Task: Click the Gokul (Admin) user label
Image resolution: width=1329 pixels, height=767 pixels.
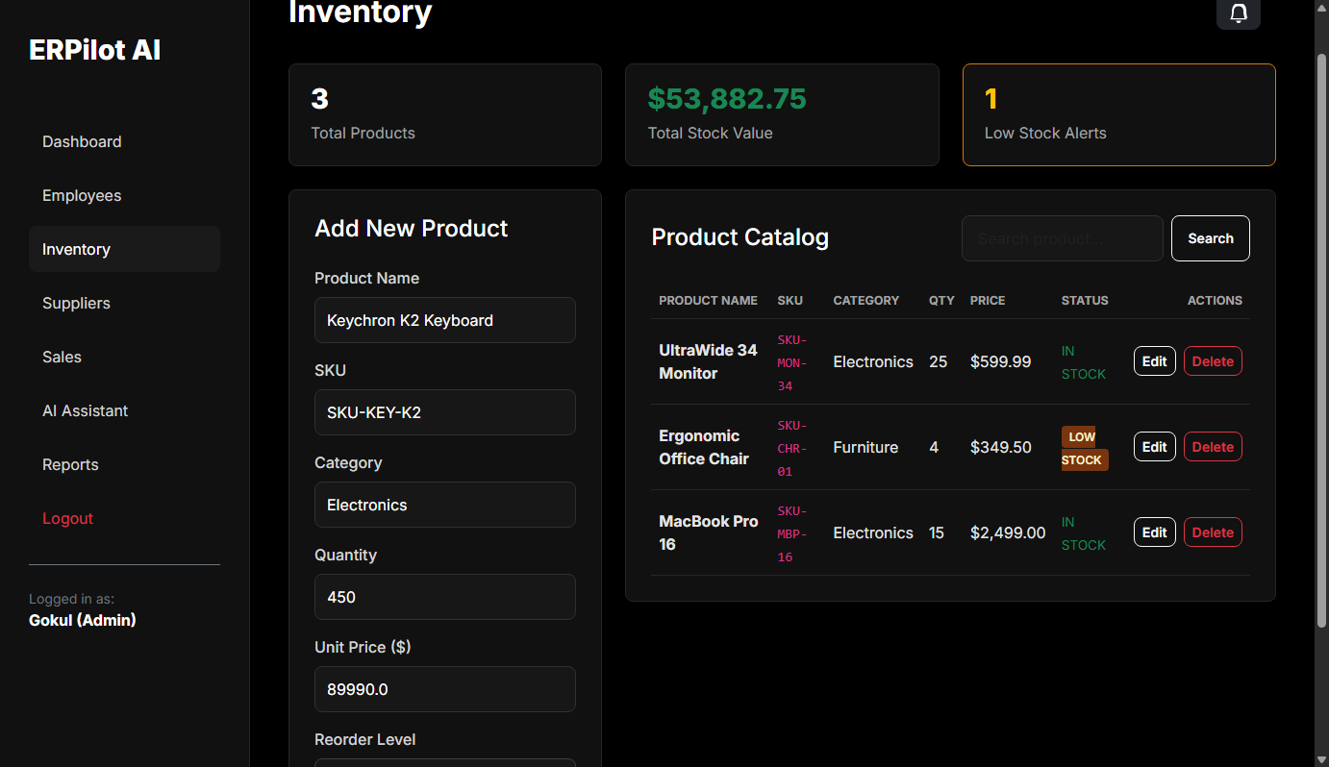Action: click(83, 620)
